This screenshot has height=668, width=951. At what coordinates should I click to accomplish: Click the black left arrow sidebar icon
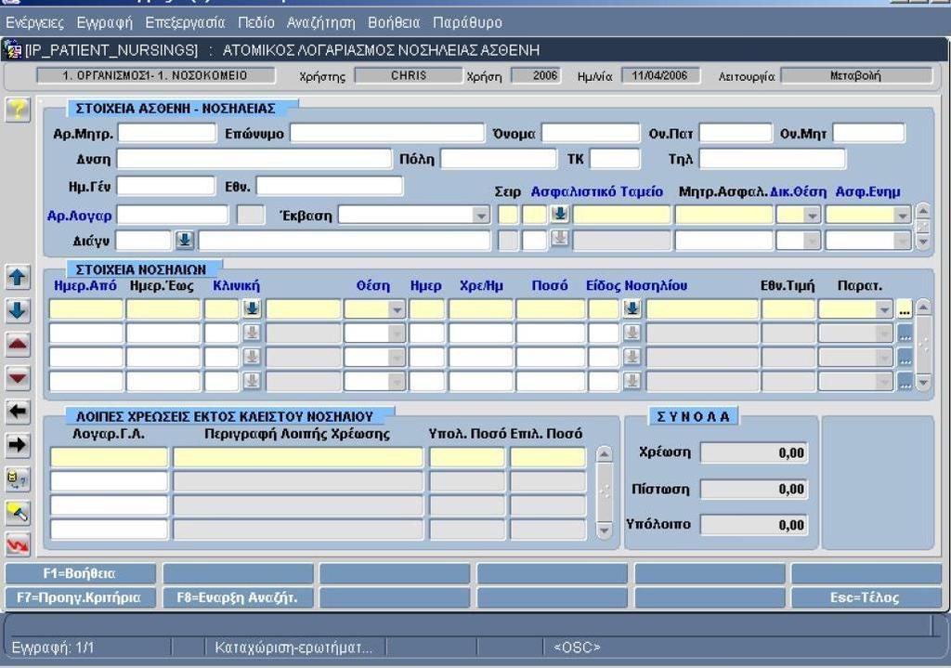pyautogui.click(x=18, y=412)
